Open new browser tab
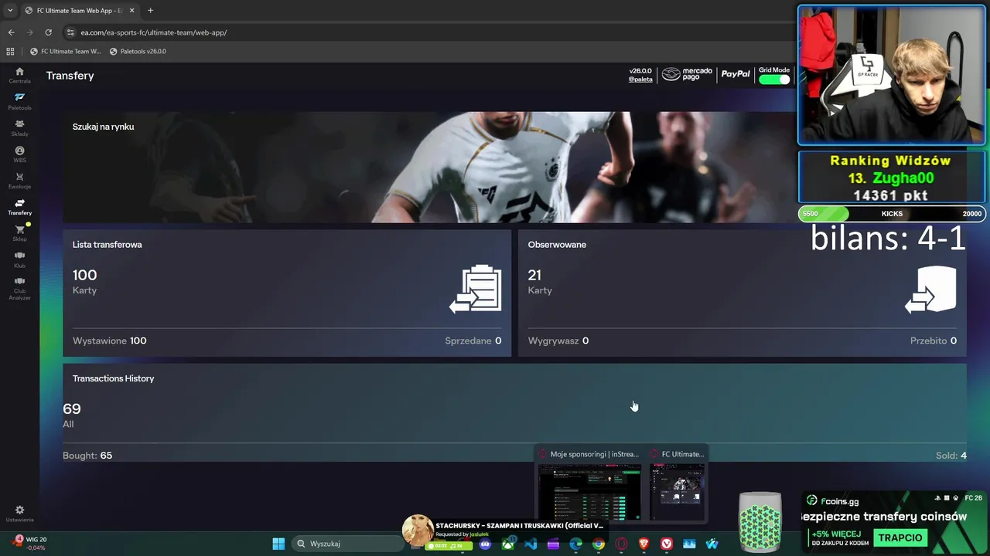Image resolution: width=990 pixels, height=556 pixels. (x=150, y=10)
